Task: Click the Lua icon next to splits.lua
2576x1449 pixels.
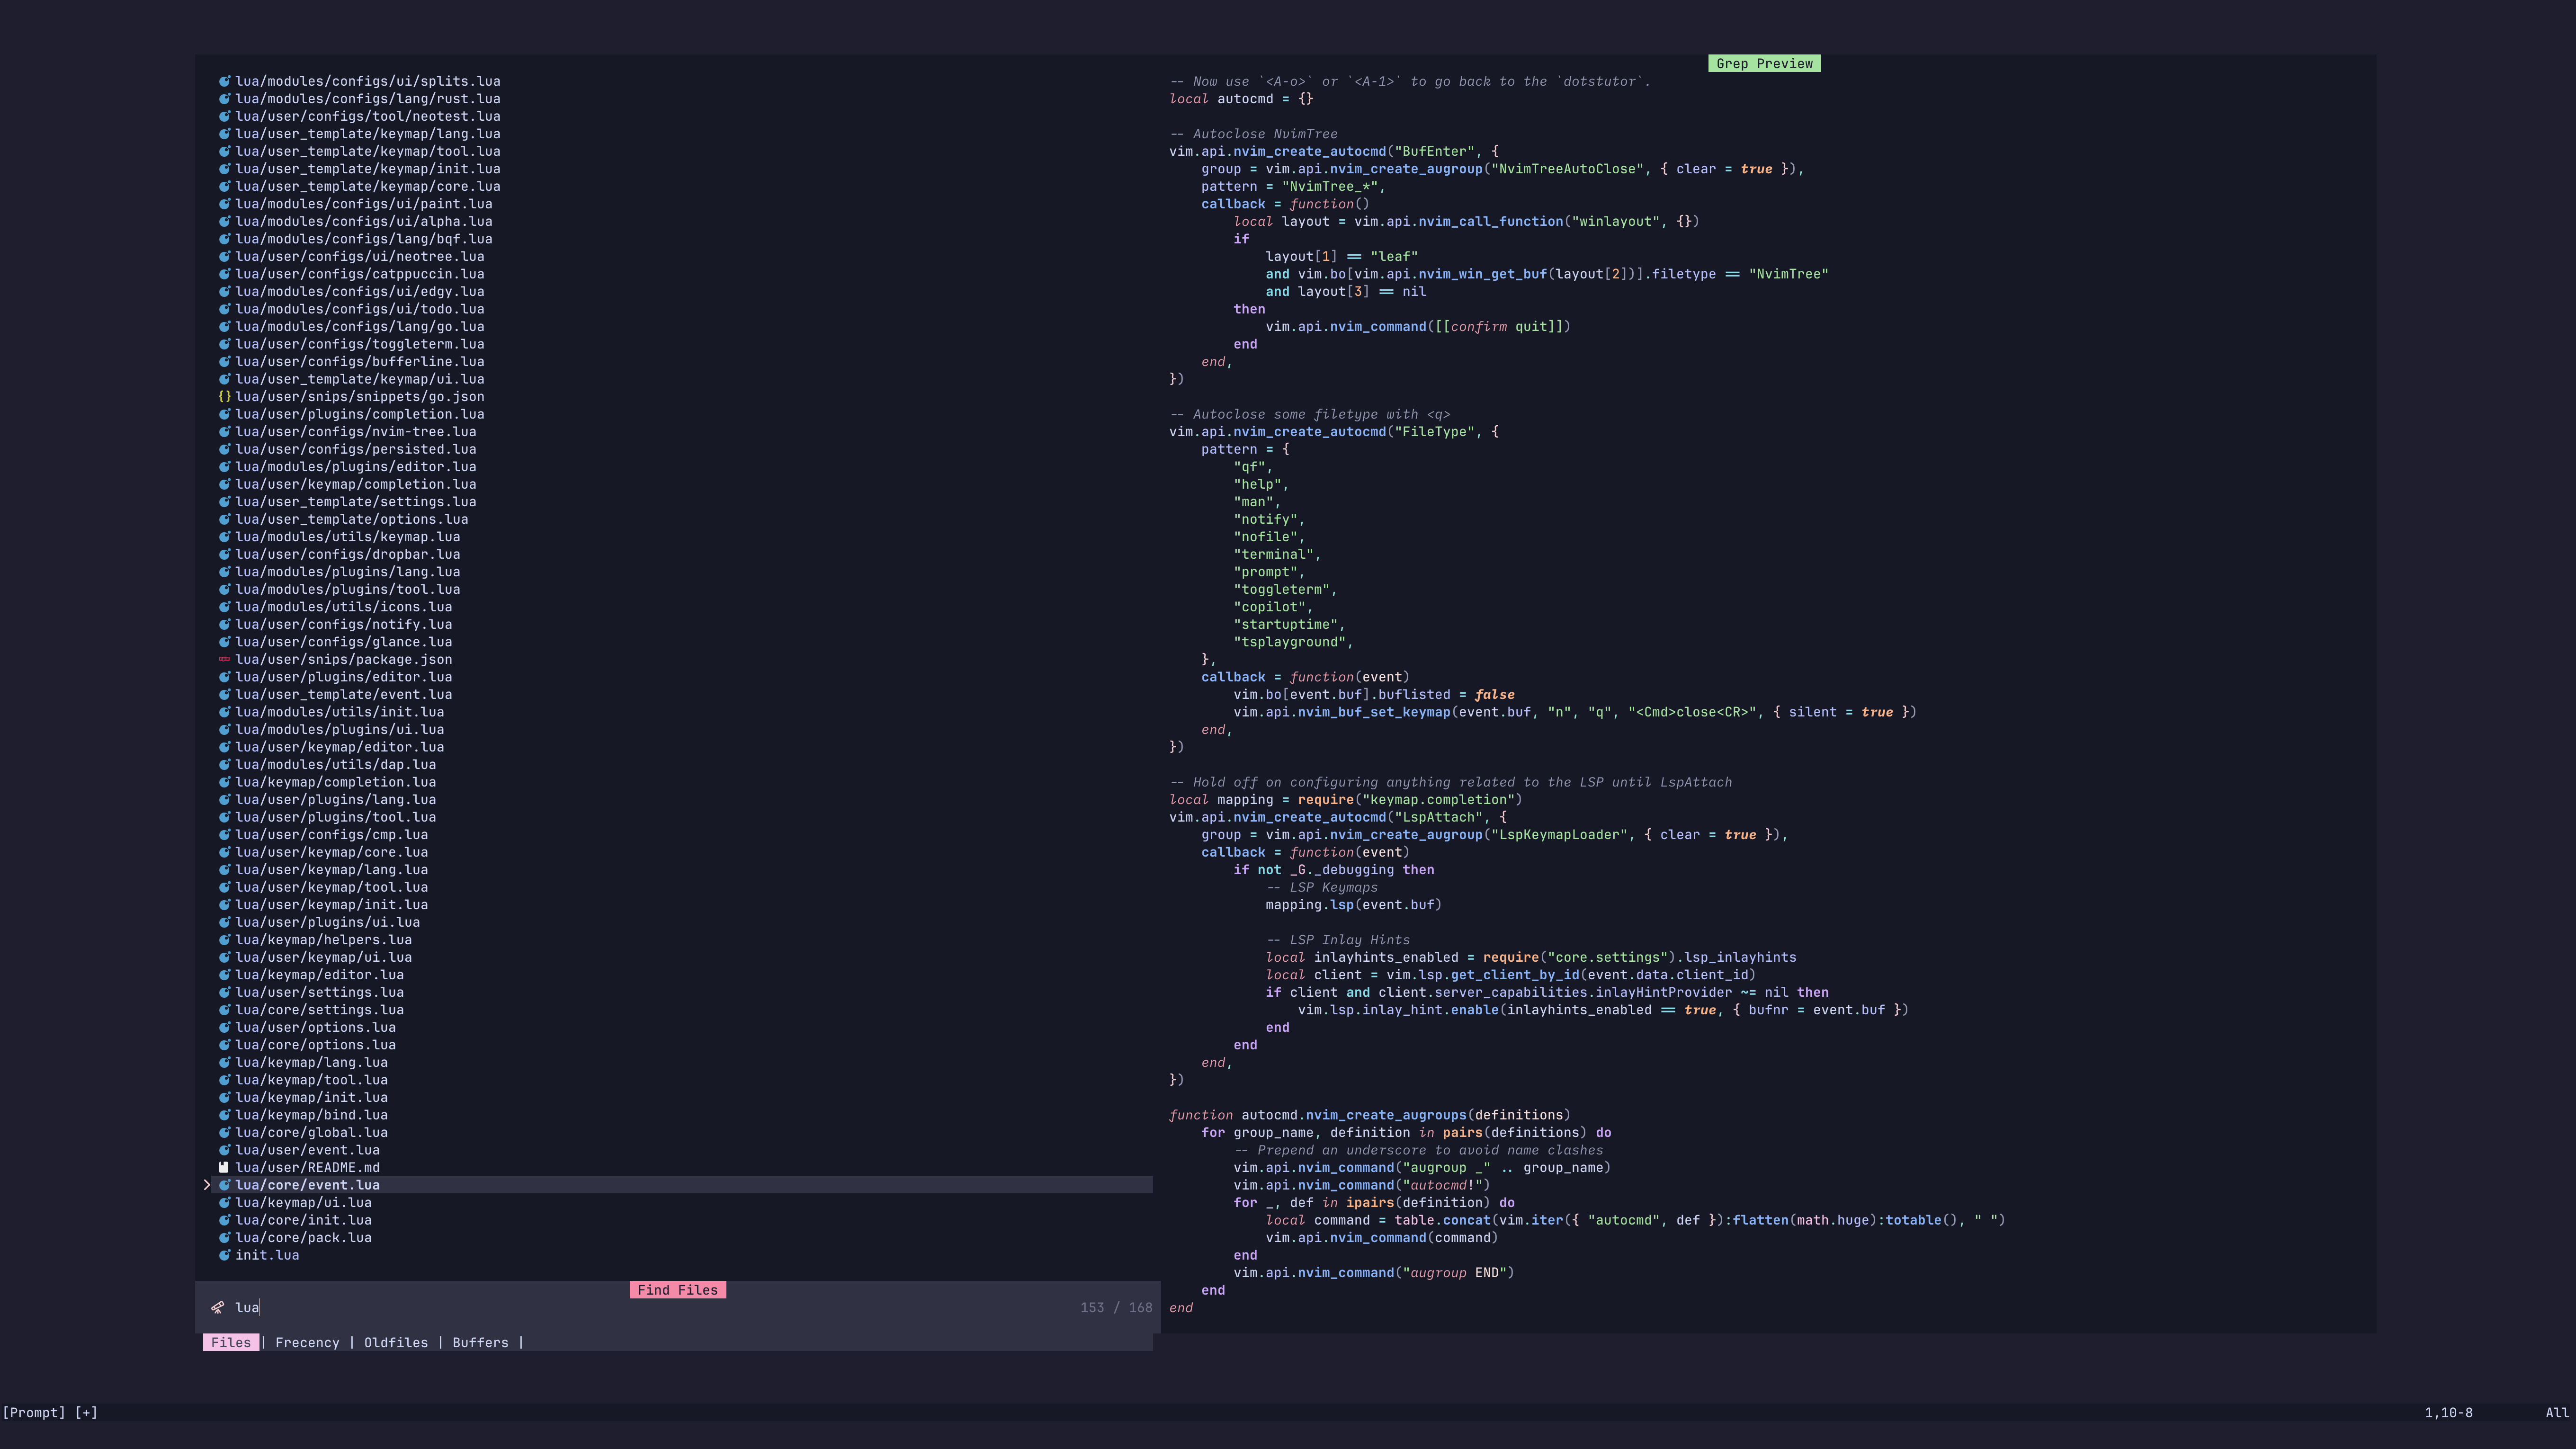Action: pos(224,82)
